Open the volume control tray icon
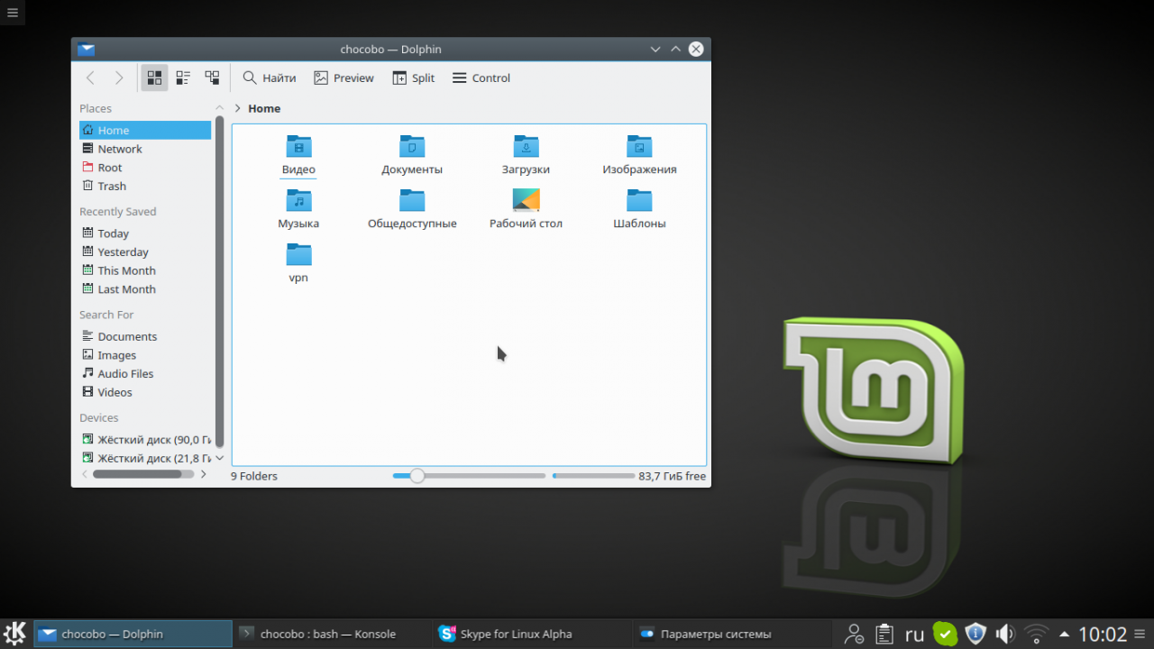The width and height of the screenshot is (1154, 649). (1005, 634)
